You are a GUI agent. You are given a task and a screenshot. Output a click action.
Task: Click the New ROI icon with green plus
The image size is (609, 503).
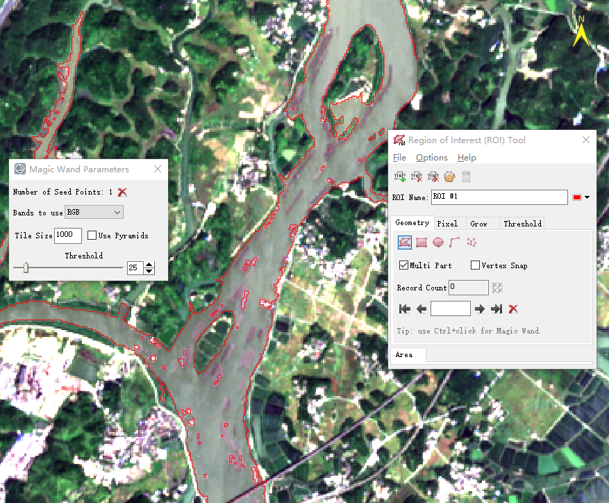coord(400,177)
